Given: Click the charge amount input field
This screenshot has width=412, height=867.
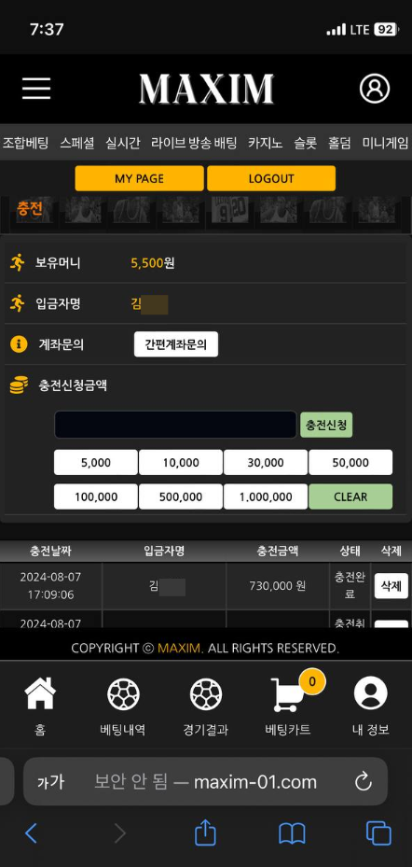Looking at the screenshot, I should click(175, 425).
